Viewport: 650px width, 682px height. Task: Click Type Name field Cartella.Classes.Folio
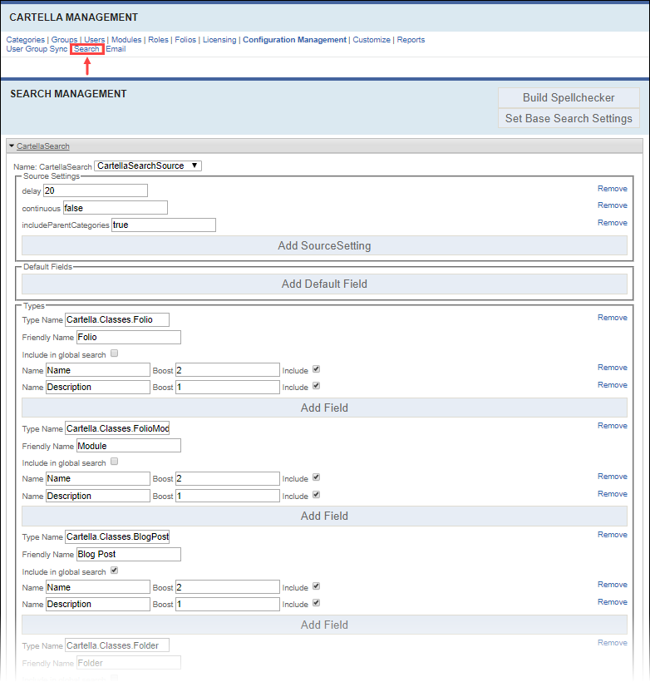point(117,319)
